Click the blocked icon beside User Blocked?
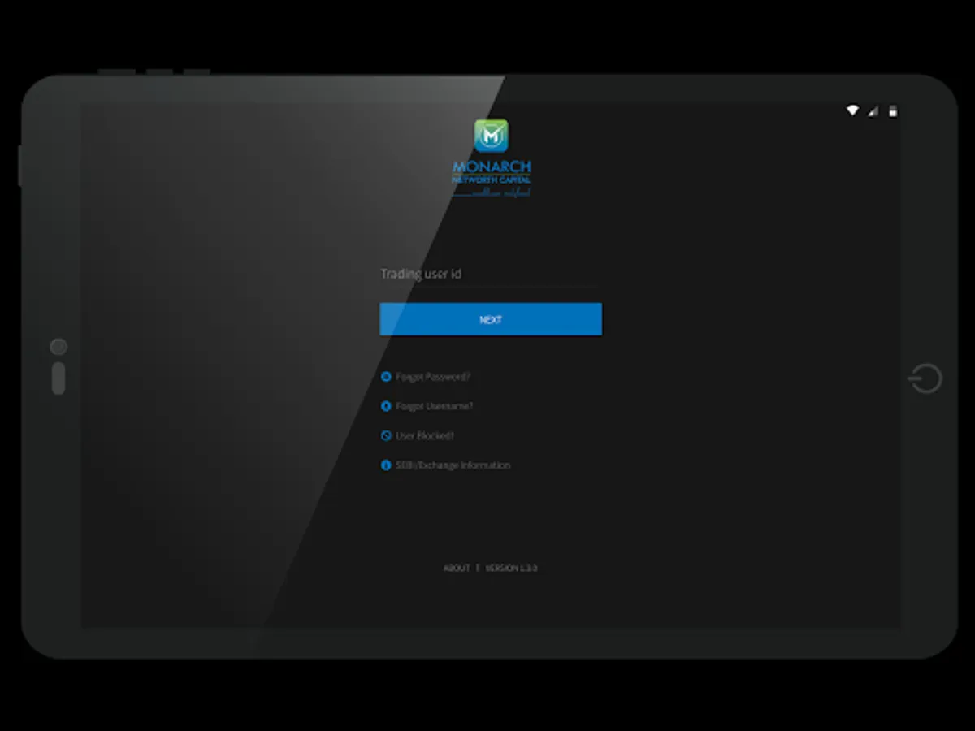The width and height of the screenshot is (975, 731). (386, 436)
